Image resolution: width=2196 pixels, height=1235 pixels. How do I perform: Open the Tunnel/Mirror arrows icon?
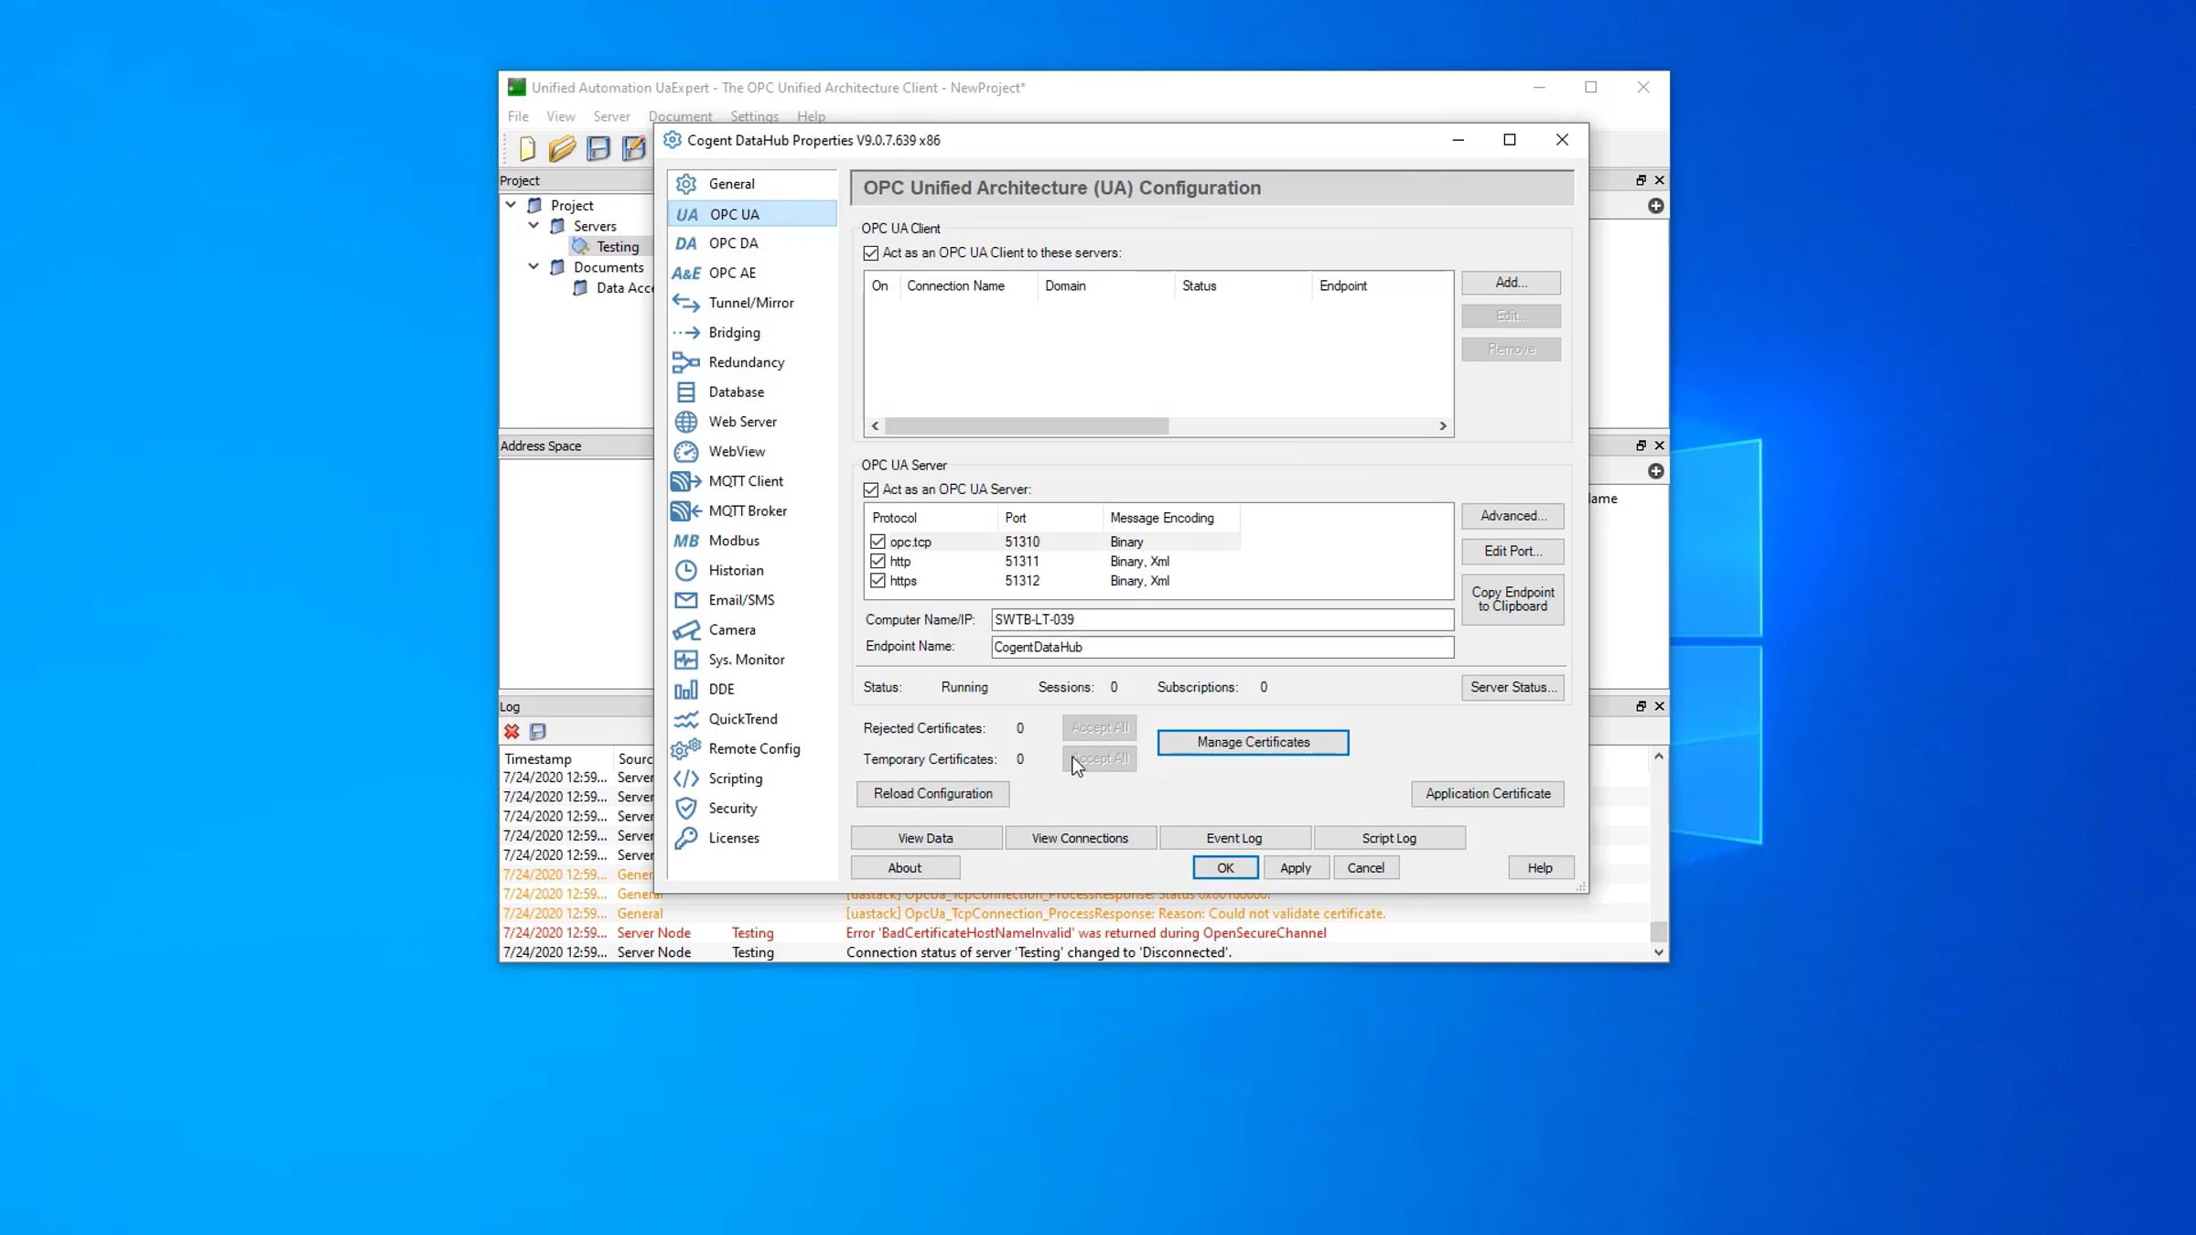pyautogui.click(x=685, y=303)
